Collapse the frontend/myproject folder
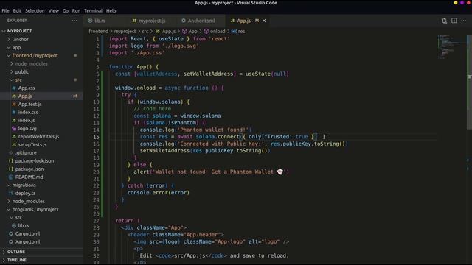The width and height of the screenshot is (472, 265). tap(35, 56)
